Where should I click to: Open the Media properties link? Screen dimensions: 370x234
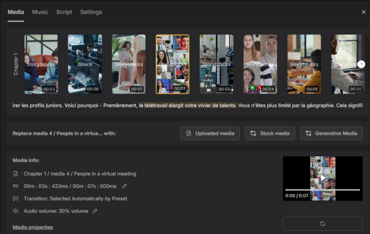point(33,227)
